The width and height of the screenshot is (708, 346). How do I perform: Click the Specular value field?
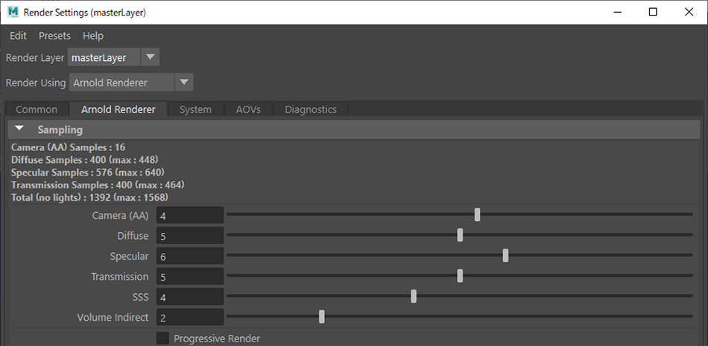click(190, 256)
